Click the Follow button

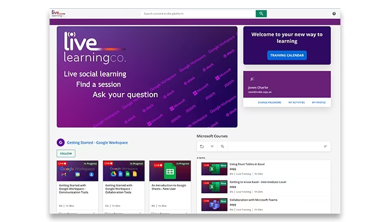click(66, 154)
